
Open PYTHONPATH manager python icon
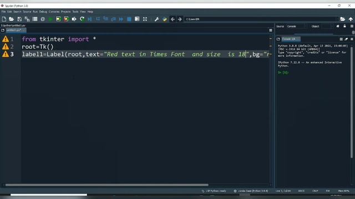(x=165, y=19)
